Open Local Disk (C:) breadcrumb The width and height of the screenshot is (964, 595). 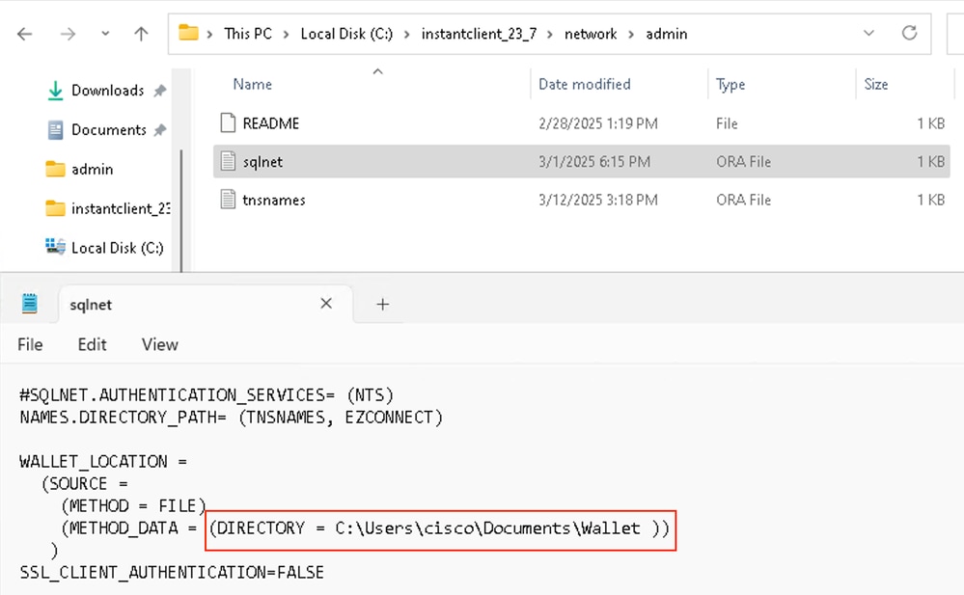pos(346,34)
